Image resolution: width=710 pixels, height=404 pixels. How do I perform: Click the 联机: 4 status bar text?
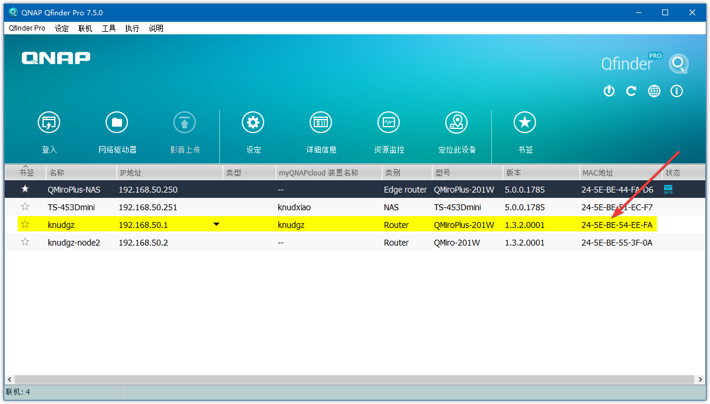click(18, 392)
